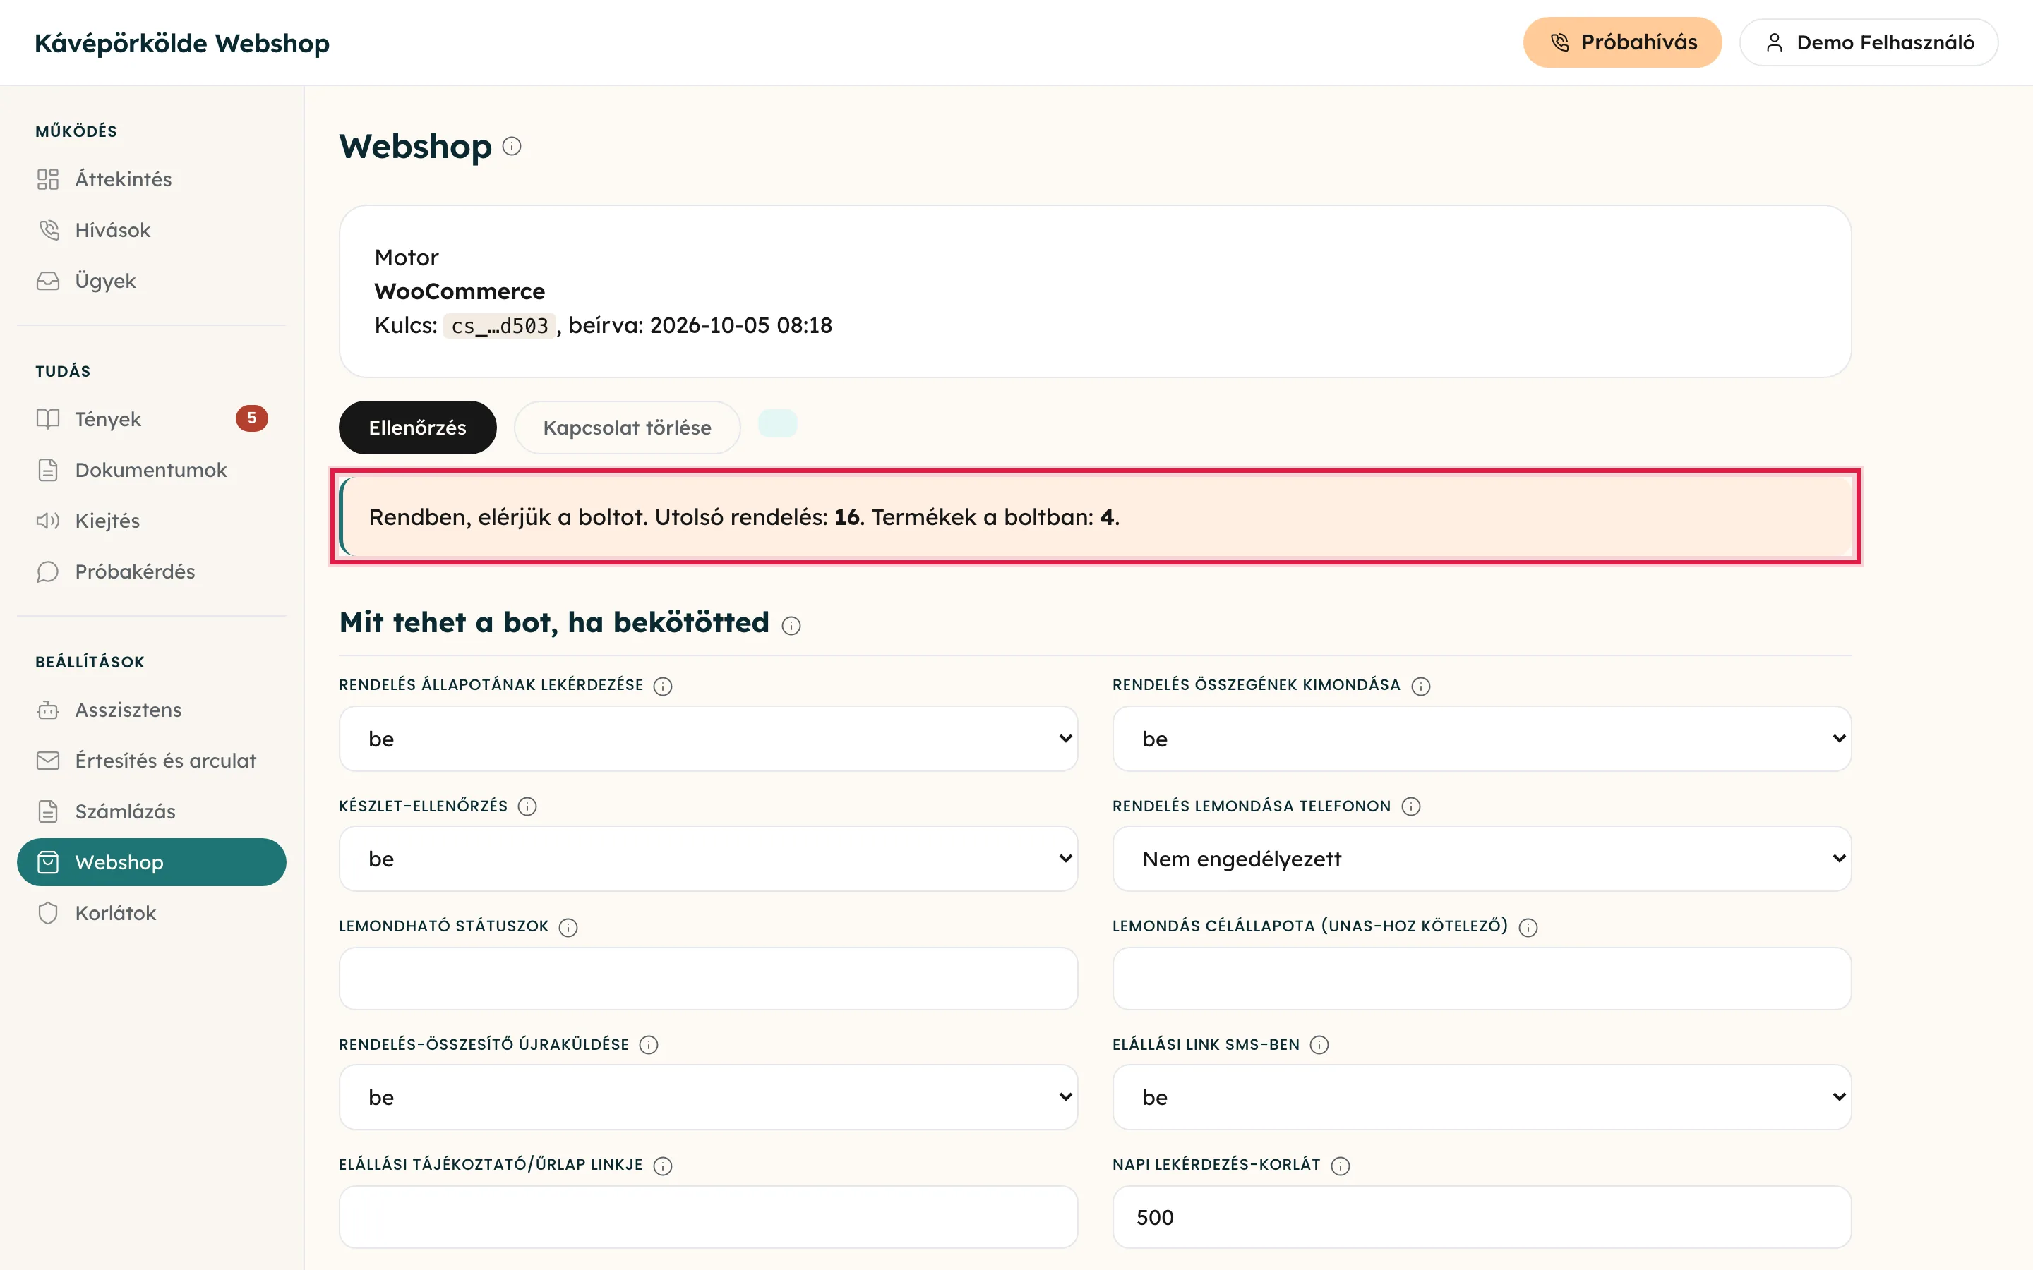The image size is (2033, 1270).
Task: Click the Kapcsolat törlése button
Action: click(x=627, y=428)
